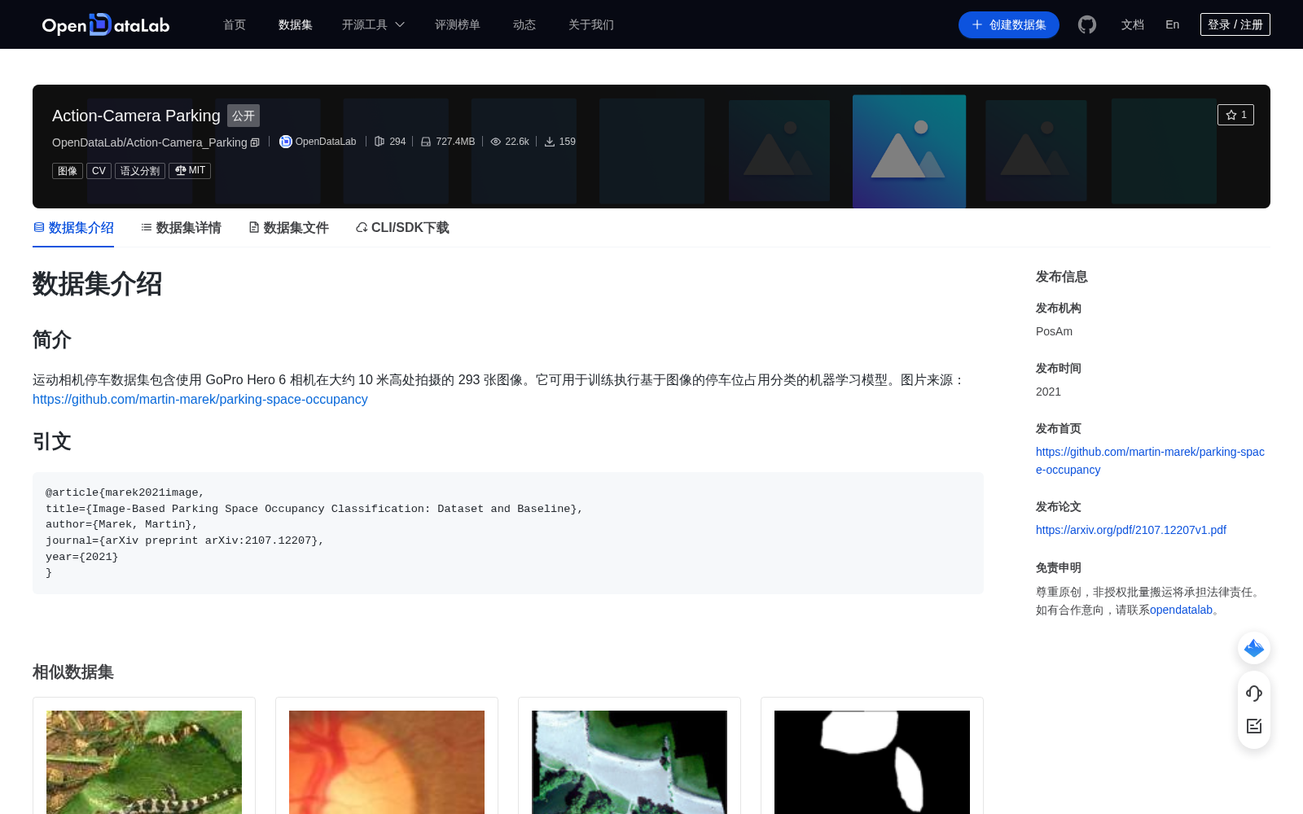Click the dataset size icon 727.4MB

click(426, 142)
